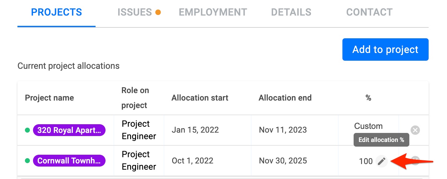Open the Projects tab
447x179 pixels.
click(x=57, y=12)
